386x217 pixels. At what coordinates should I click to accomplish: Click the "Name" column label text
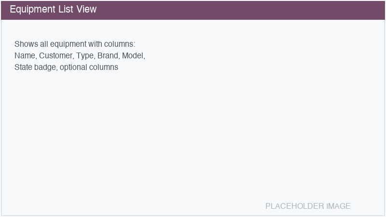tap(24, 55)
